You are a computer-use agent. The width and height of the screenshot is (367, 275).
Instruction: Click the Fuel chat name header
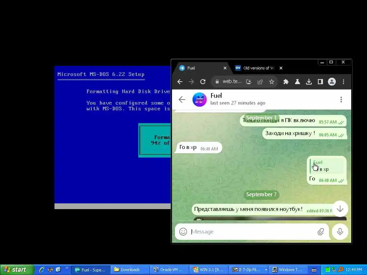tap(216, 96)
